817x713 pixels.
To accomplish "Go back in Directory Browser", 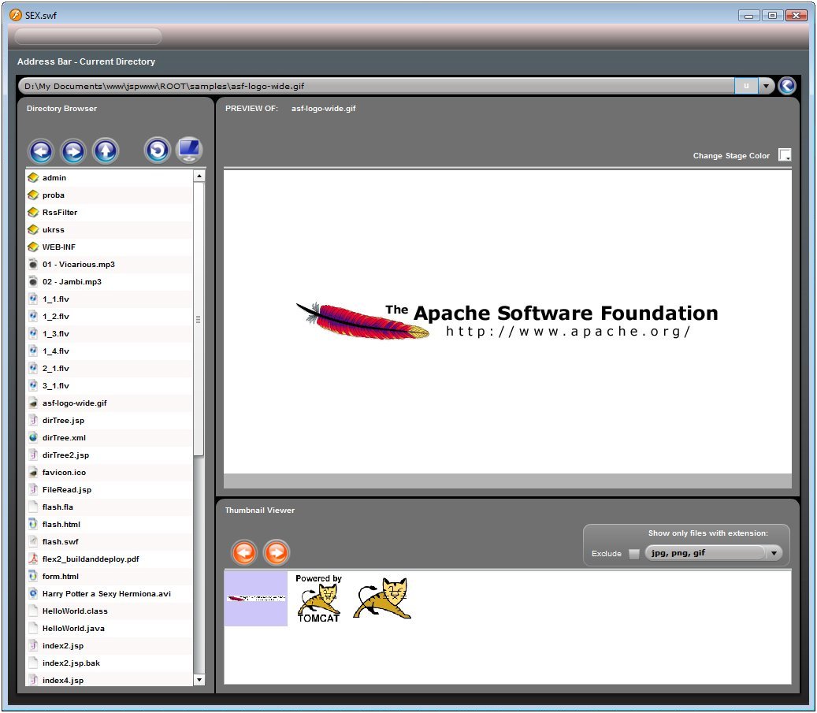I will pyautogui.click(x=41, y=152).
